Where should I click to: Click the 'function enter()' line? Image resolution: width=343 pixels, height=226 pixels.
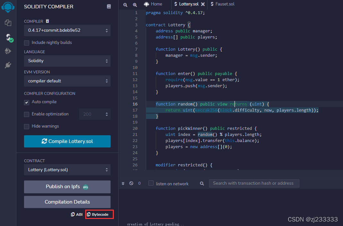point(196,74)
